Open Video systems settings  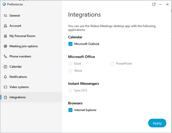pyautogui.click(x=31, y=87)
